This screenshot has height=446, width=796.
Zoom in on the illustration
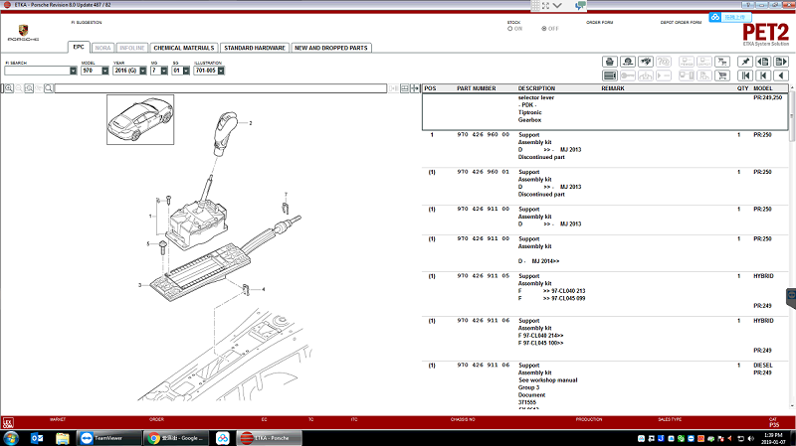[9, 88]
